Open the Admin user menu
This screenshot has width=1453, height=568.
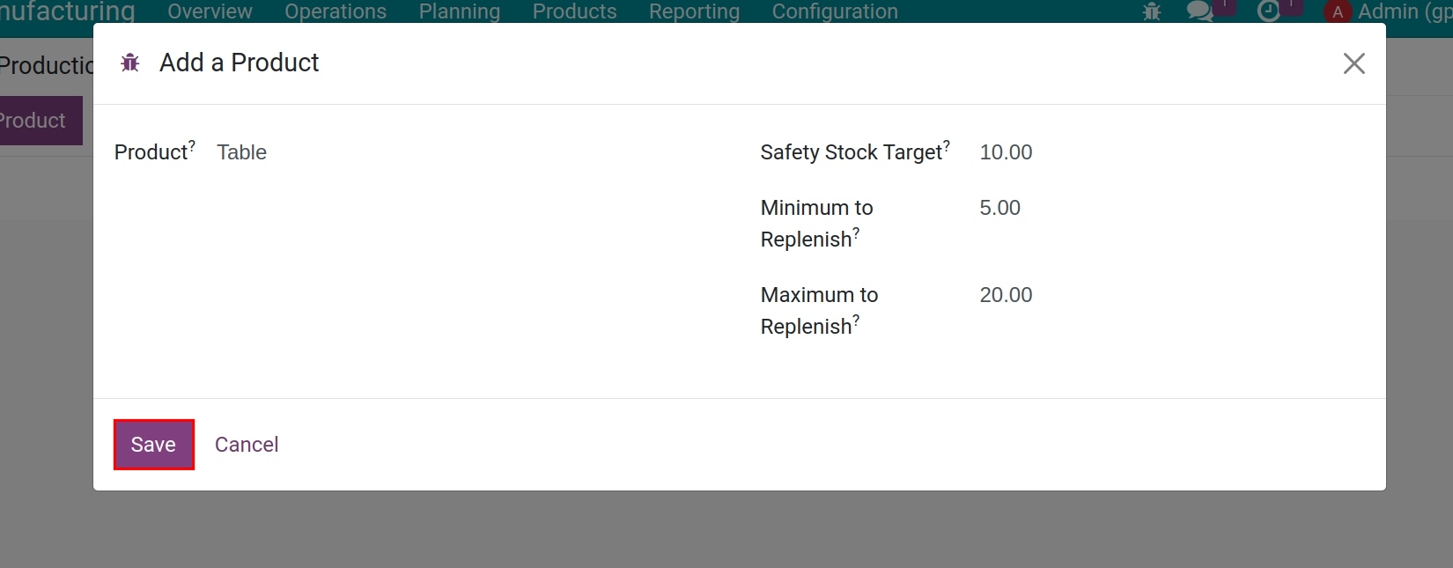(1388, 11)
